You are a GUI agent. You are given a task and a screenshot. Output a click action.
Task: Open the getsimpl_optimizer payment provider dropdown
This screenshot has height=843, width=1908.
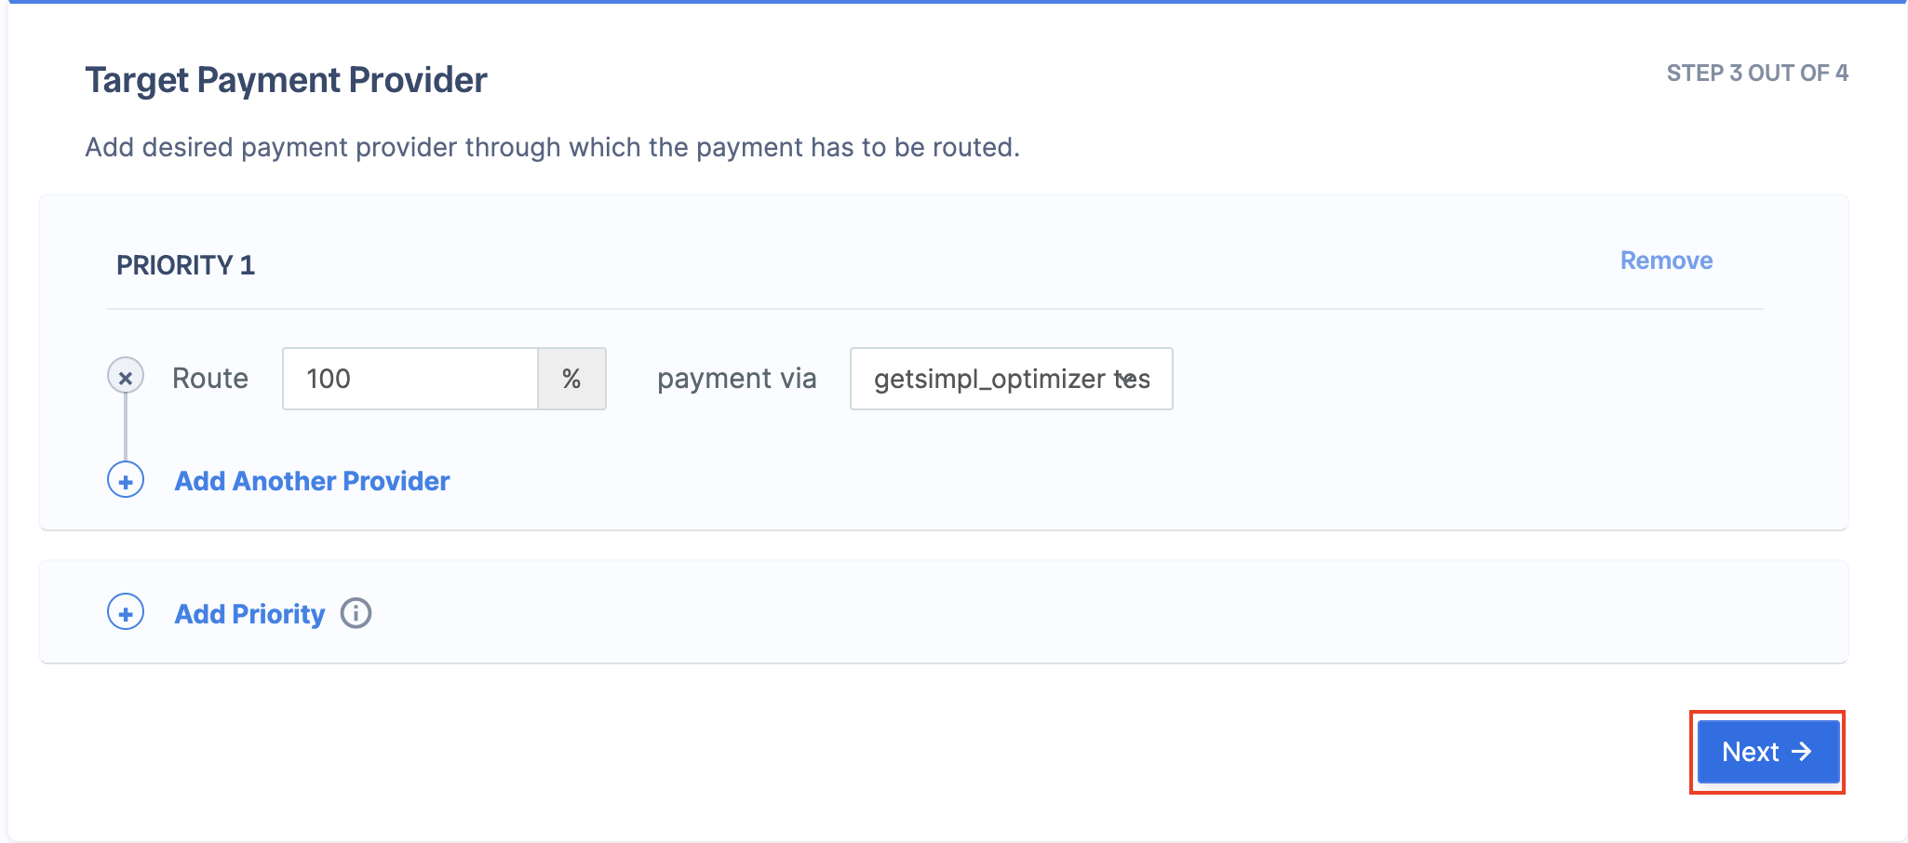tap(1011, 379)
